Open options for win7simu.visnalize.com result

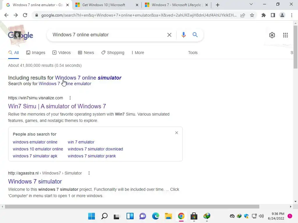(x=70, y=98)
